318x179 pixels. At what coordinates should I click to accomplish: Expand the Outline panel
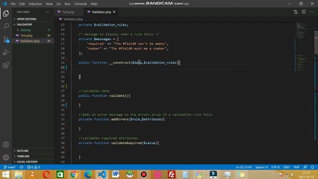coord(22,151)
